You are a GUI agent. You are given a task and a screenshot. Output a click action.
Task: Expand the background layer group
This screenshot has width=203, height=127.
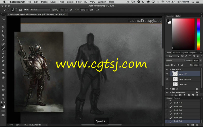pos(171,92)
